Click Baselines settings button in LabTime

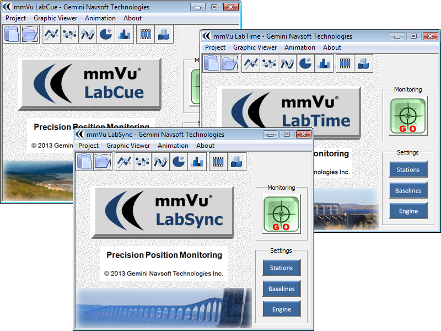[408, 190]
